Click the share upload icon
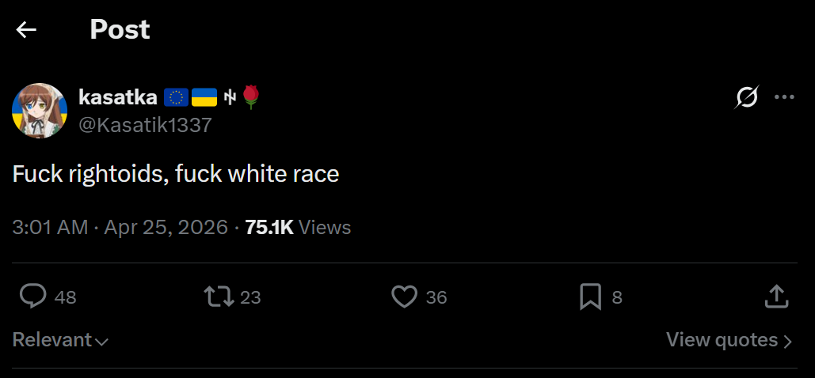 click(x=776, y=297)
